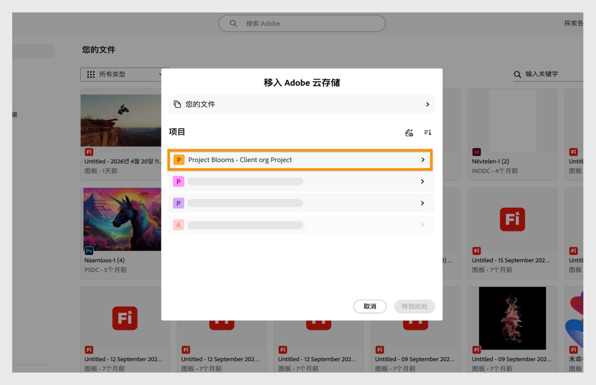Click Fi badge of the third Untitled - 12 September file
596x385 pixels.
click(x=283, y=350)
